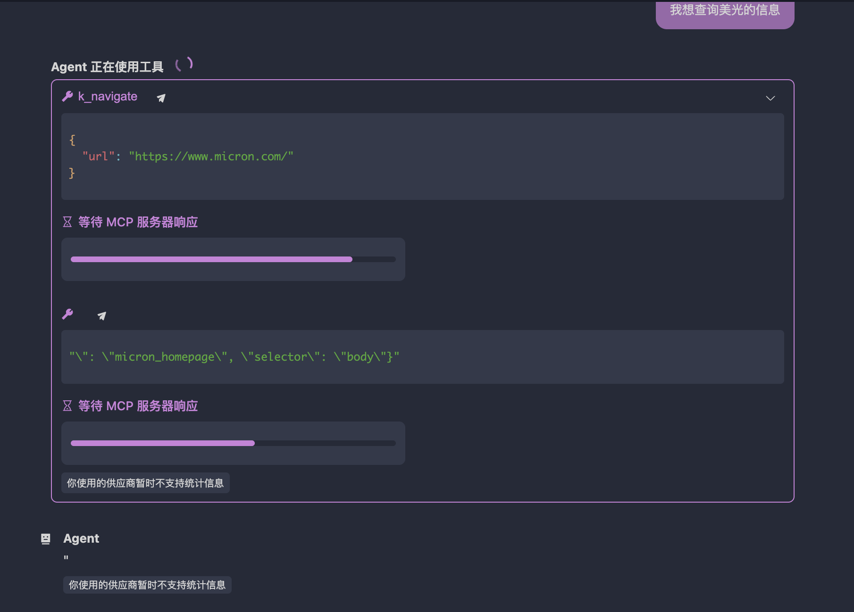Click the wrench icon of the unnamed second tool
854x612 pixels.
(x=67, y=314)
